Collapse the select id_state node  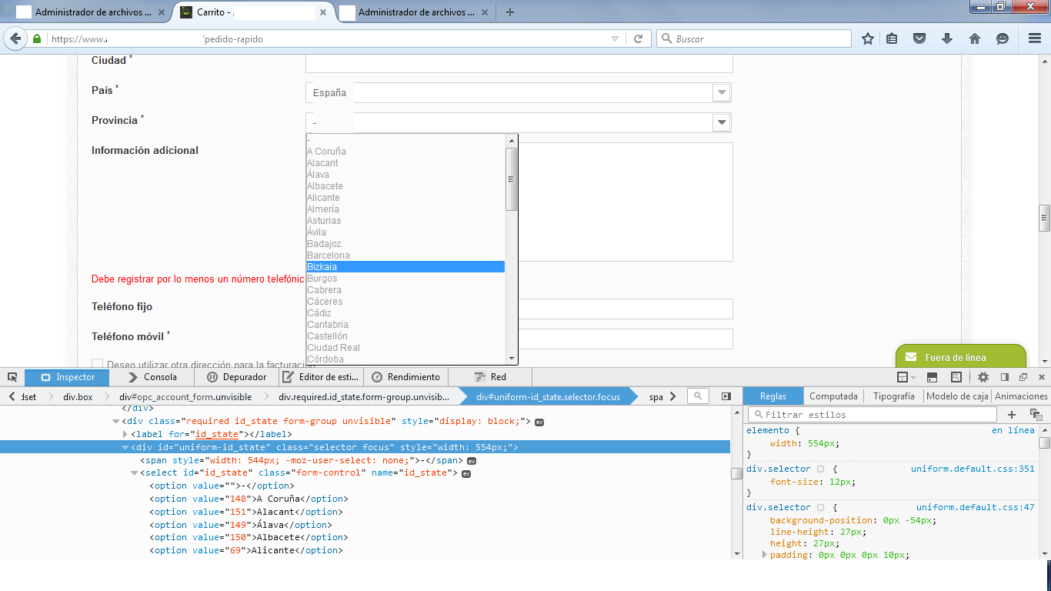click(135, 472)
